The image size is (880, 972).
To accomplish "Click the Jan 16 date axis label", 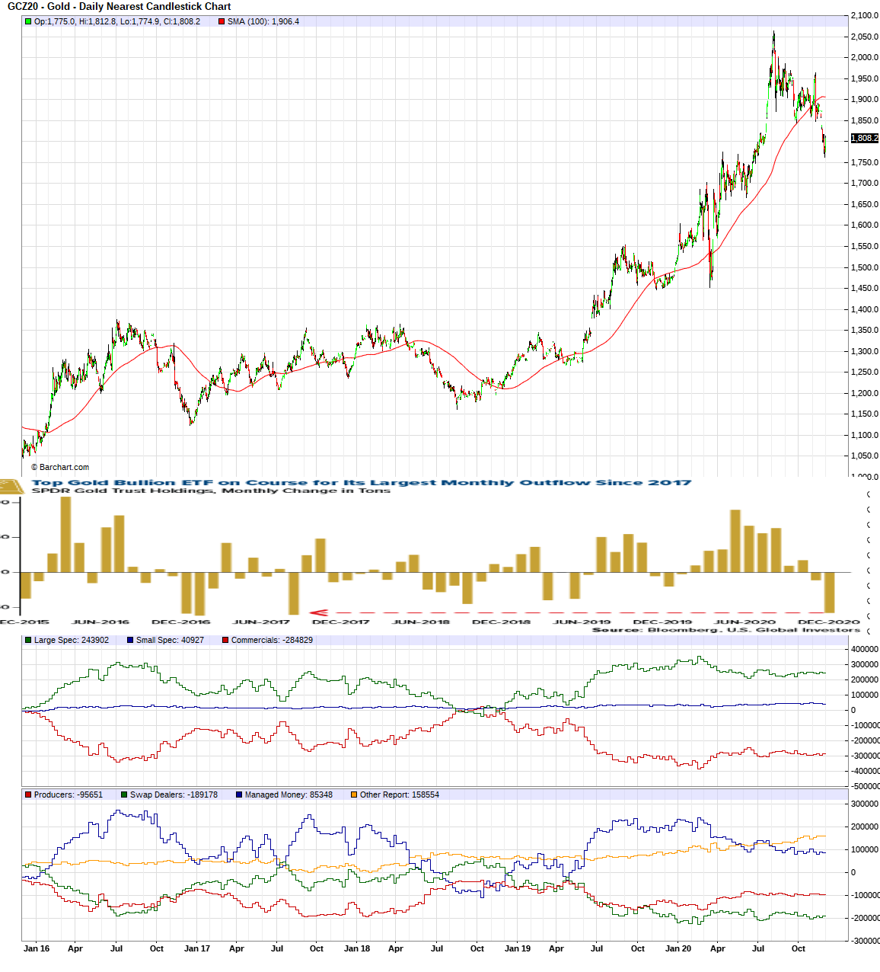I will (x=37, y=948).
